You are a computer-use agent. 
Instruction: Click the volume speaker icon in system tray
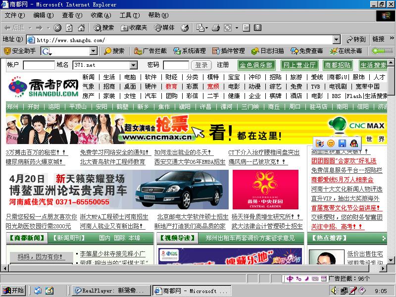[x=333, y=291]
